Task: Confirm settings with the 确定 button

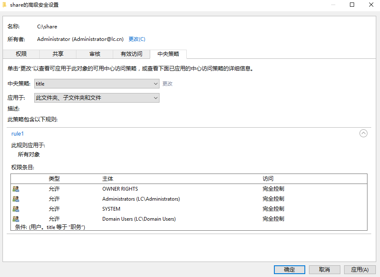Action: [x=289, y=269]
